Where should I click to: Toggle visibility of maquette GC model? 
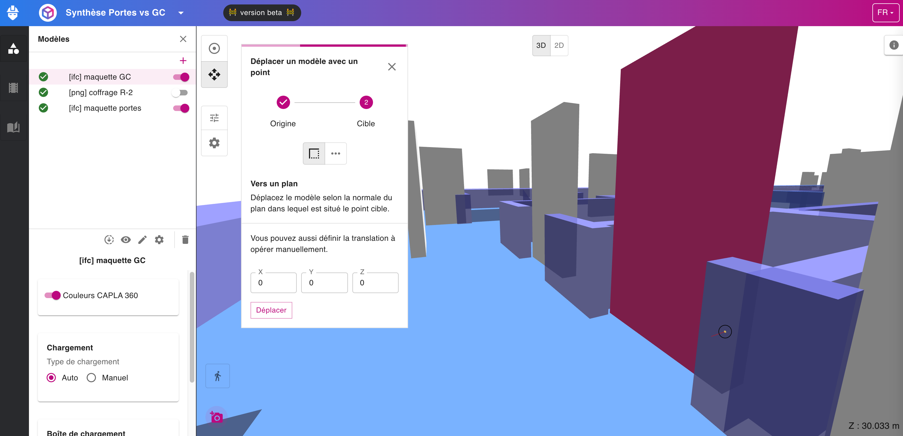pos(181,77)
